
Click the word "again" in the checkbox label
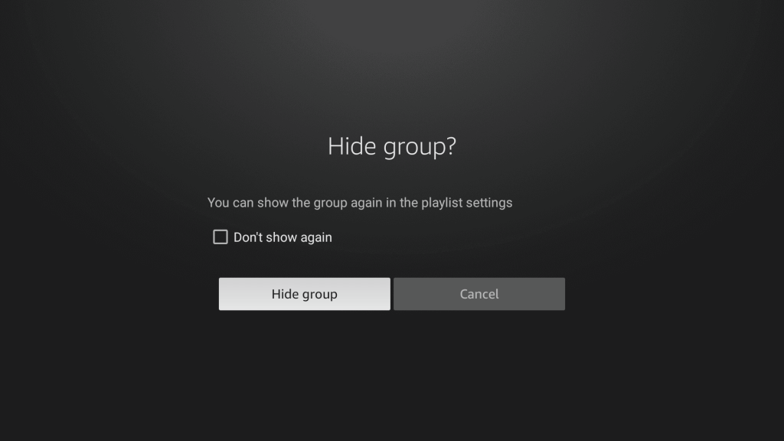tap(315, 237)
